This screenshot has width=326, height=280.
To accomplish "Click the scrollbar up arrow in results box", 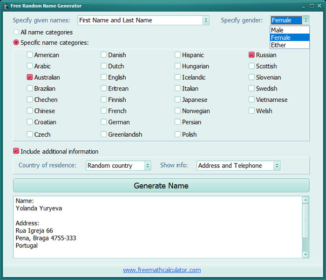I will click(x=306, y=200).
